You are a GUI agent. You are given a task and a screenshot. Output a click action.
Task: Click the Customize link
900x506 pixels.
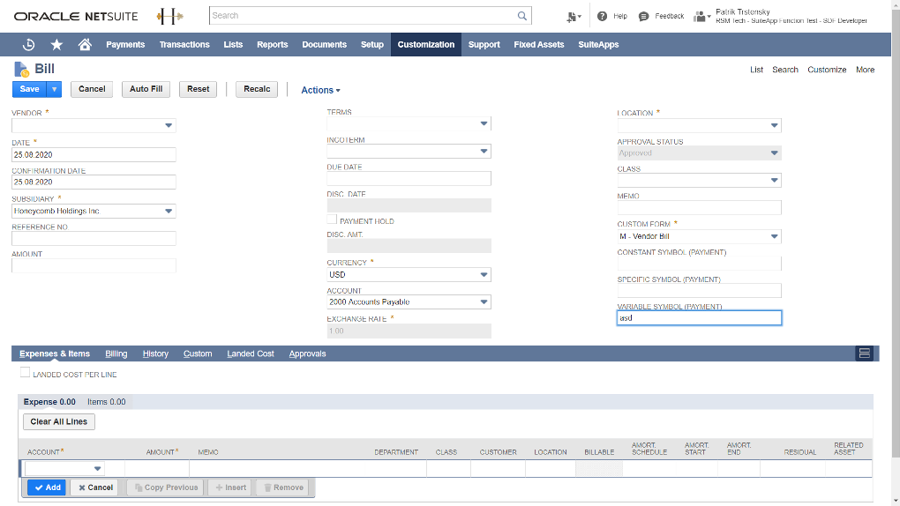point(827,70)
